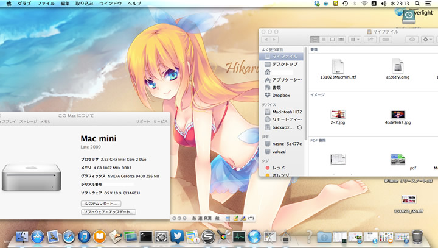Click the Finder Quick Look eye button

412,40
